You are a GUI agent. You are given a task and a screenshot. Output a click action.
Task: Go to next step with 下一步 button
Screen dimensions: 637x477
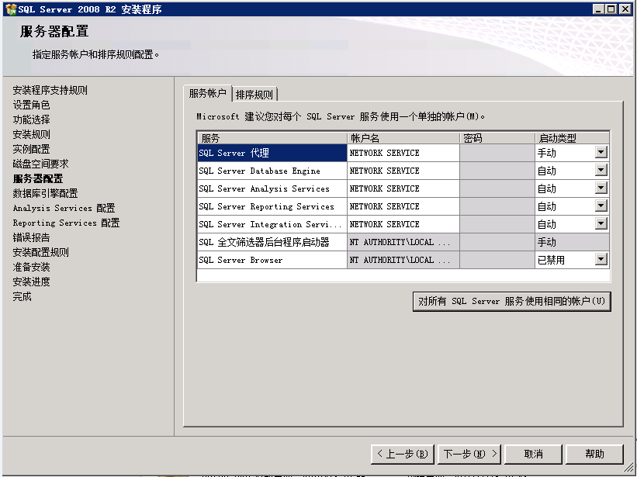click(x=470, y=454)
